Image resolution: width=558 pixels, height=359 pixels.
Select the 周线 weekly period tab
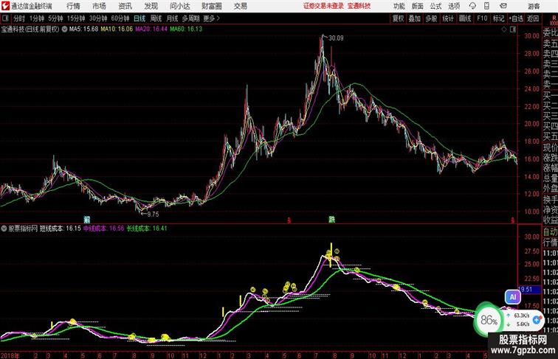click(x=156, y=18)
